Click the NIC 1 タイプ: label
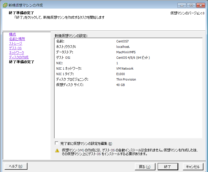This screenshot has width=208, height=172. coord(65,74)
